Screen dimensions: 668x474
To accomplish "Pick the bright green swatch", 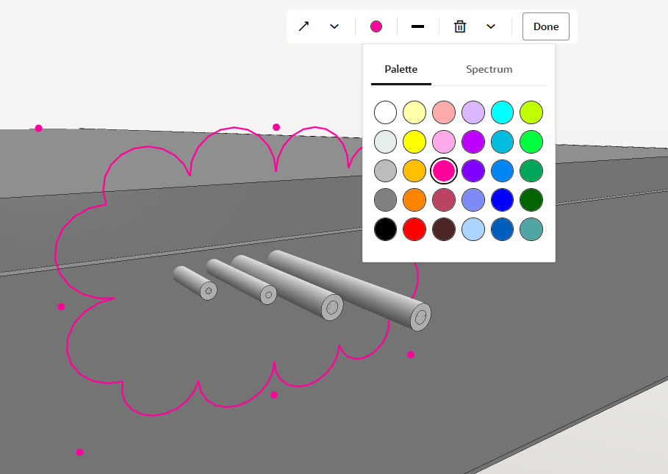I will point(531,142).
